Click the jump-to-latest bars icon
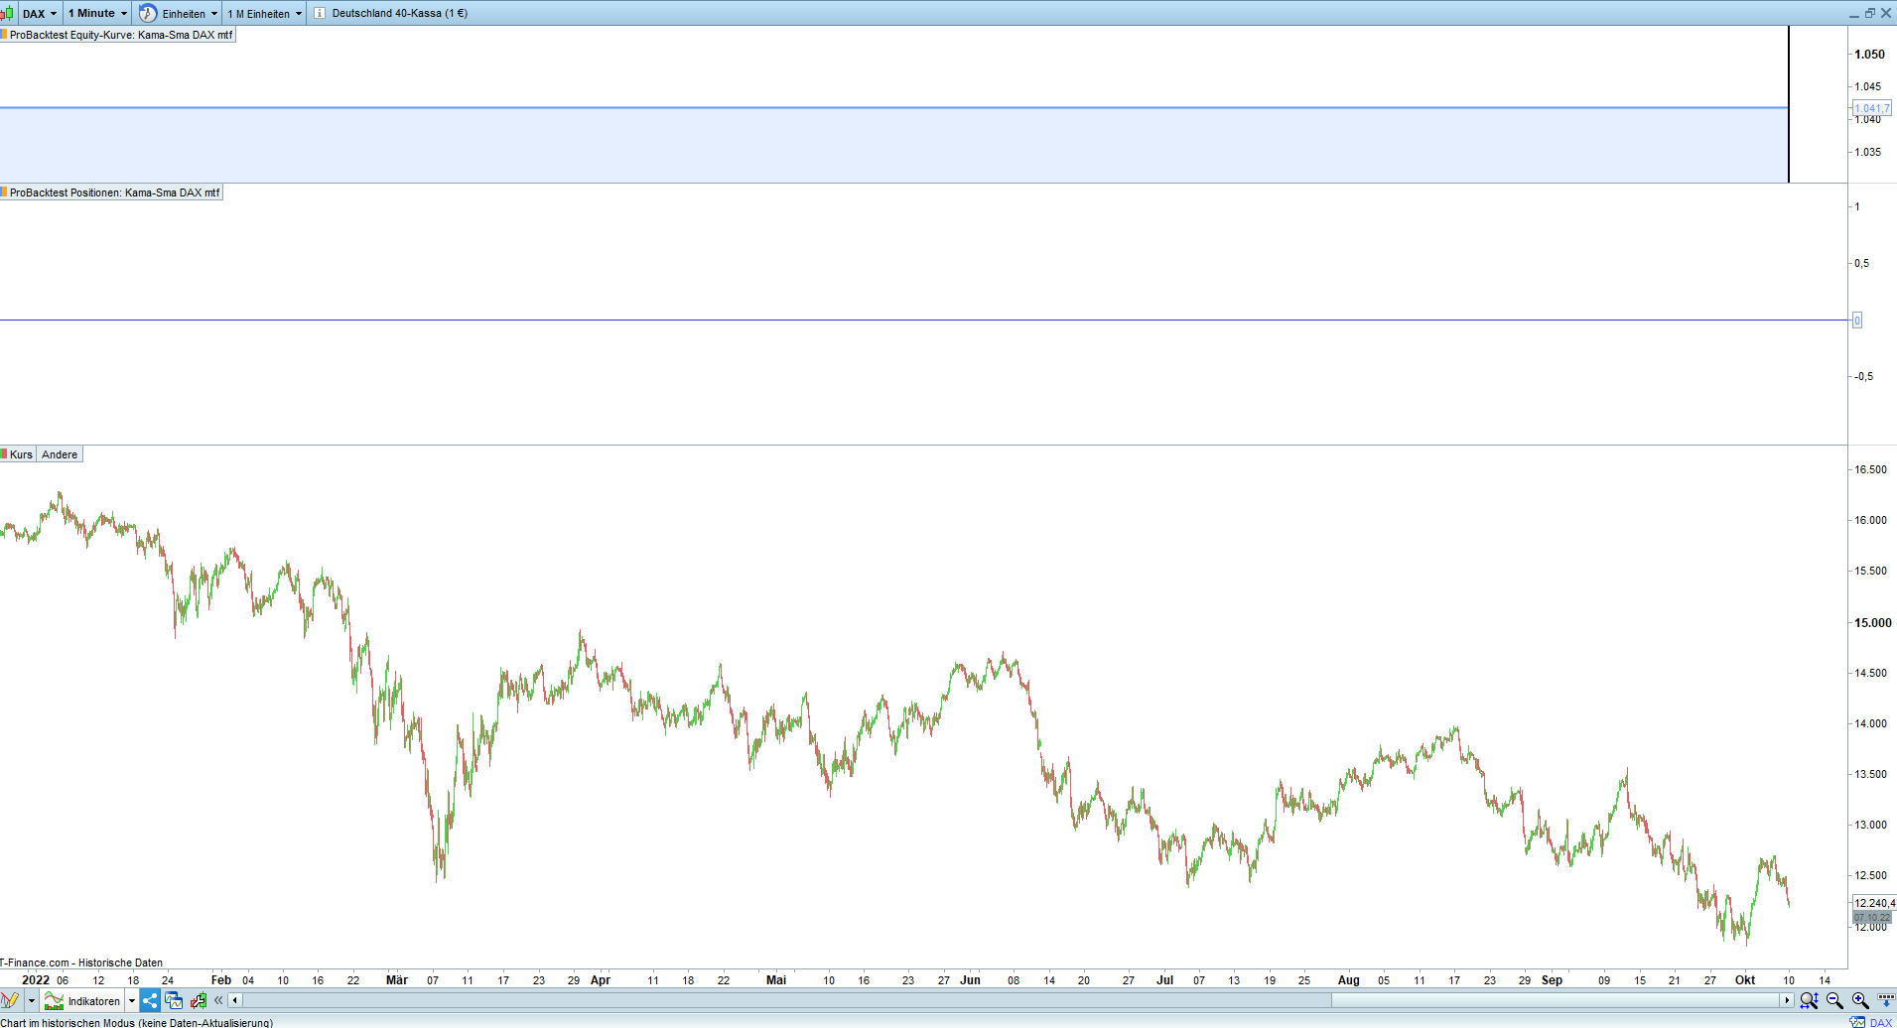This screenshot has height=1028, width=1897. coord(1886,1000)
